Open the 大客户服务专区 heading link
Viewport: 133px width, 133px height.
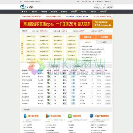[x=102, y=116]
